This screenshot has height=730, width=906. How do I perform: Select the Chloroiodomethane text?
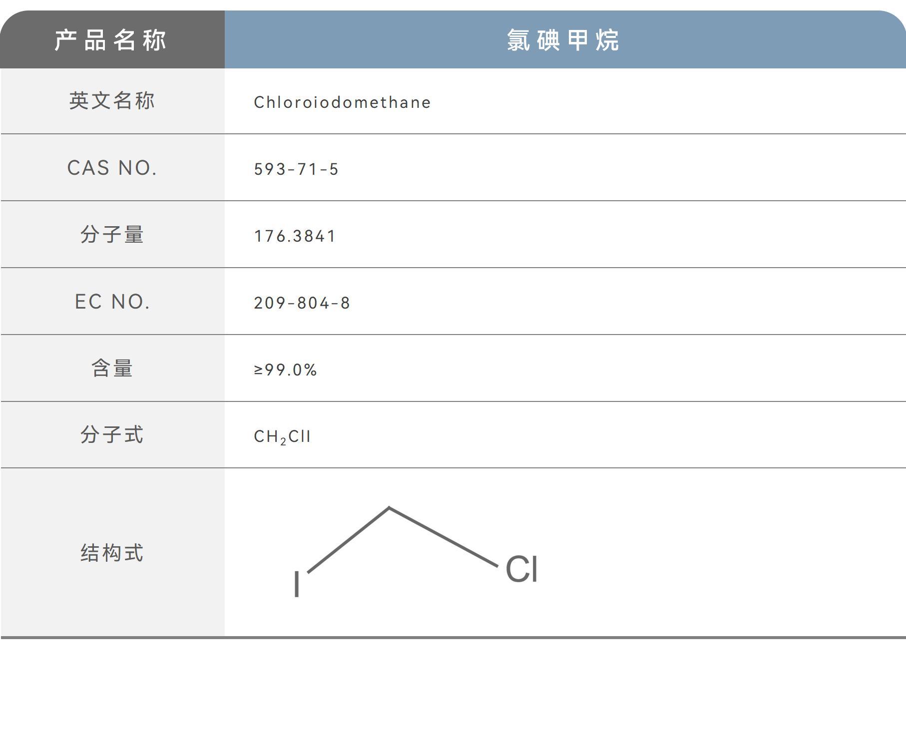342,102
